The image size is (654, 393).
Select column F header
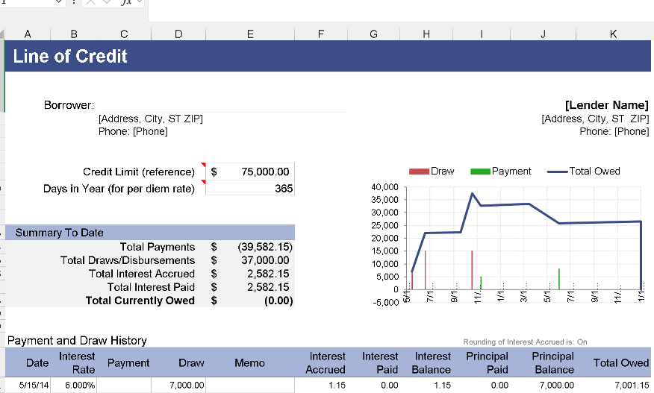[x=321, y=34]
